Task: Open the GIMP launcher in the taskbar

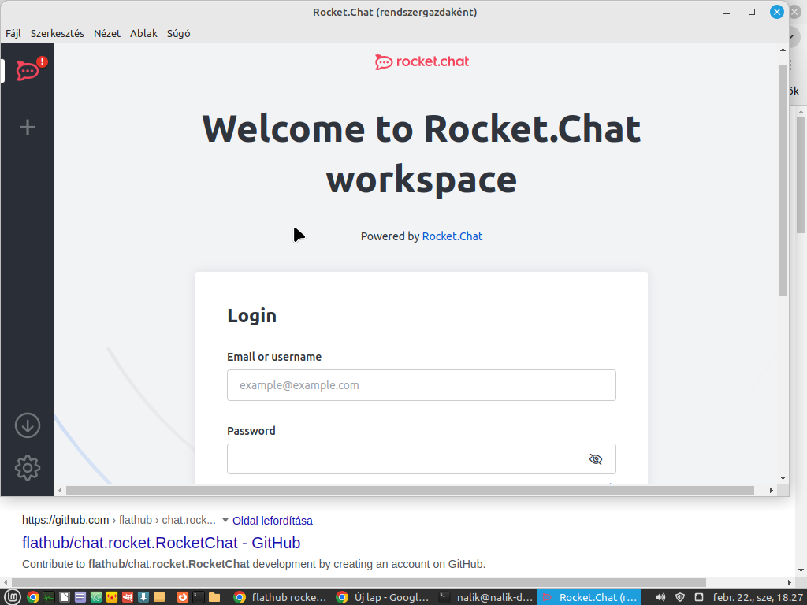Action: [x=128, y=597]
